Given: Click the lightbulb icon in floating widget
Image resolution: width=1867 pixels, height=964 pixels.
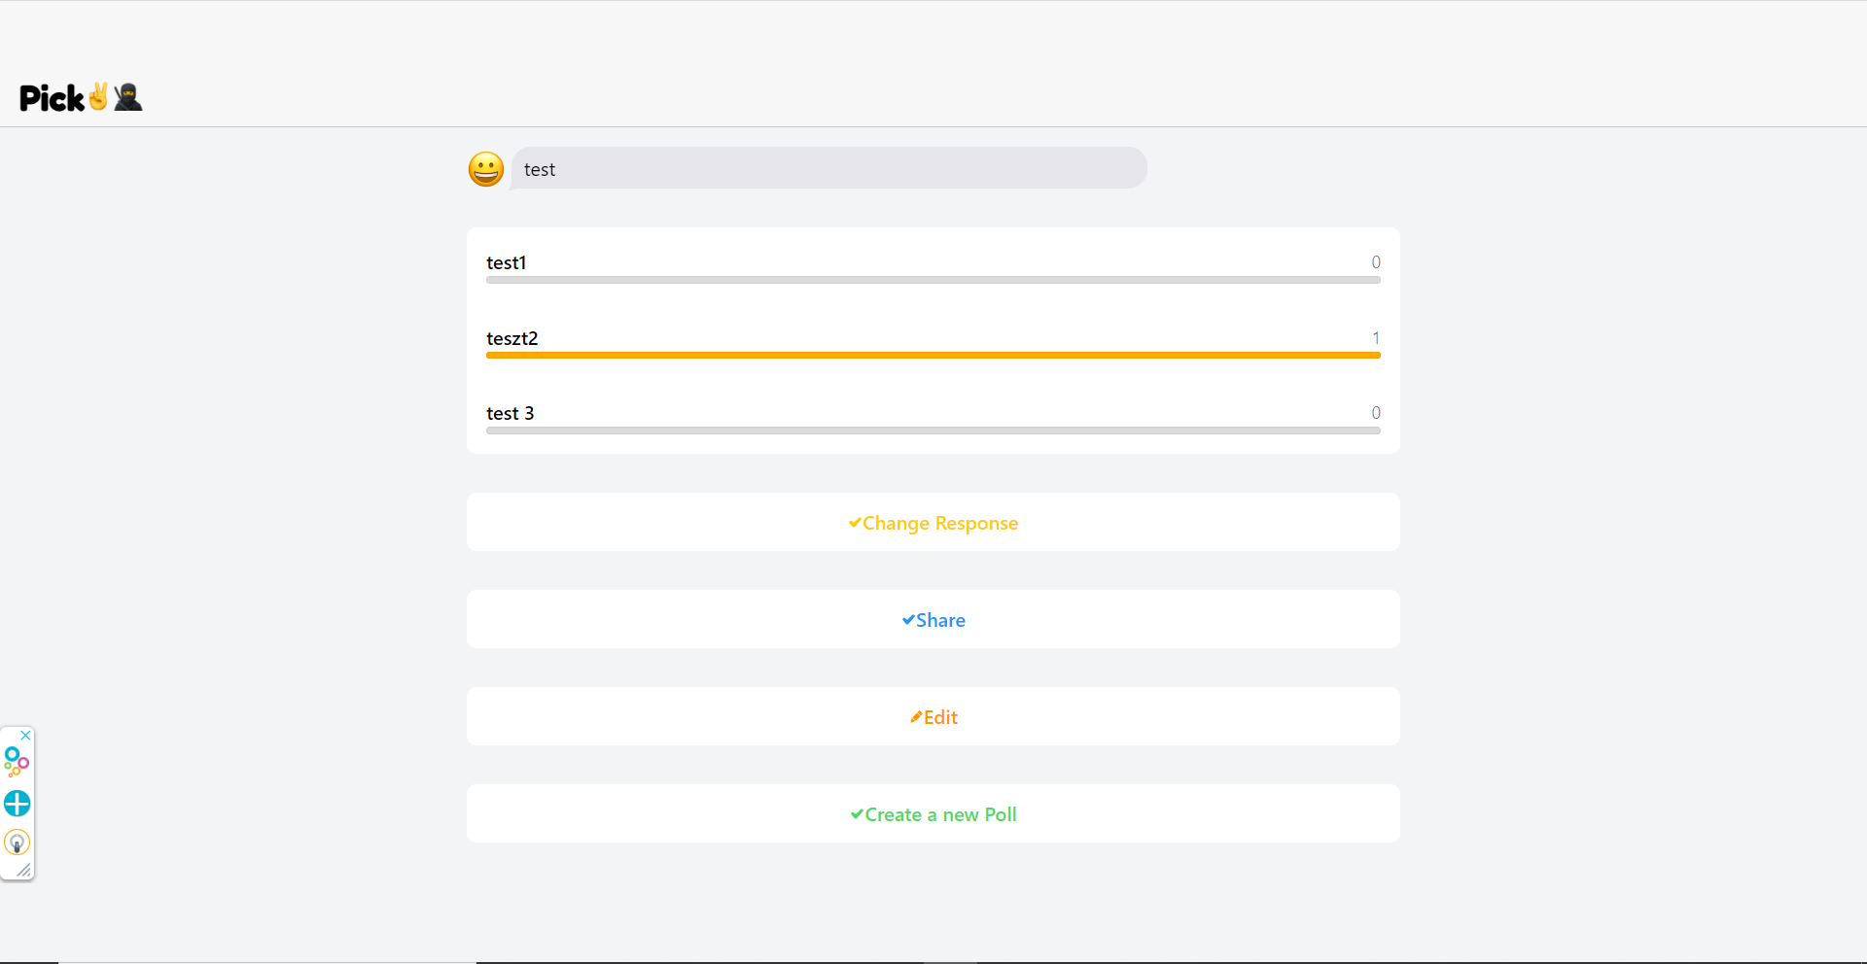Looking at the screenshot, I should pyautogui.click(x=18, y=842).
